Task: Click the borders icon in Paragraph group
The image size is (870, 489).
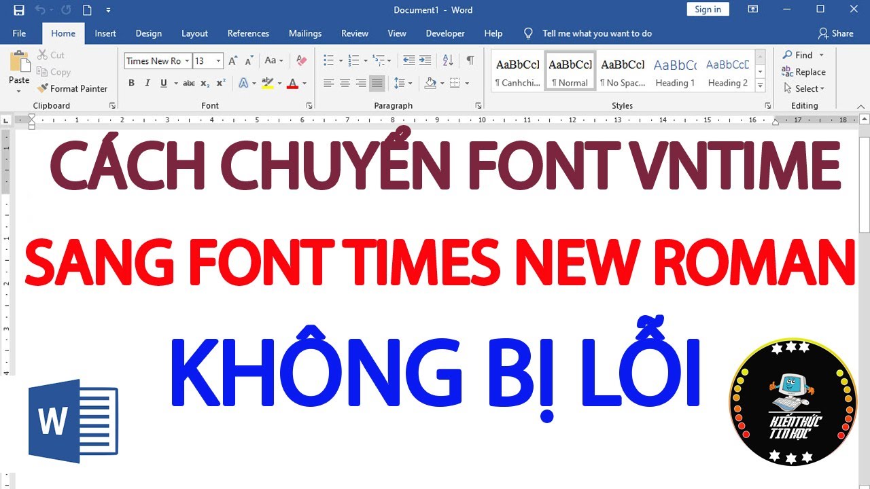Action: click(455, 83)
